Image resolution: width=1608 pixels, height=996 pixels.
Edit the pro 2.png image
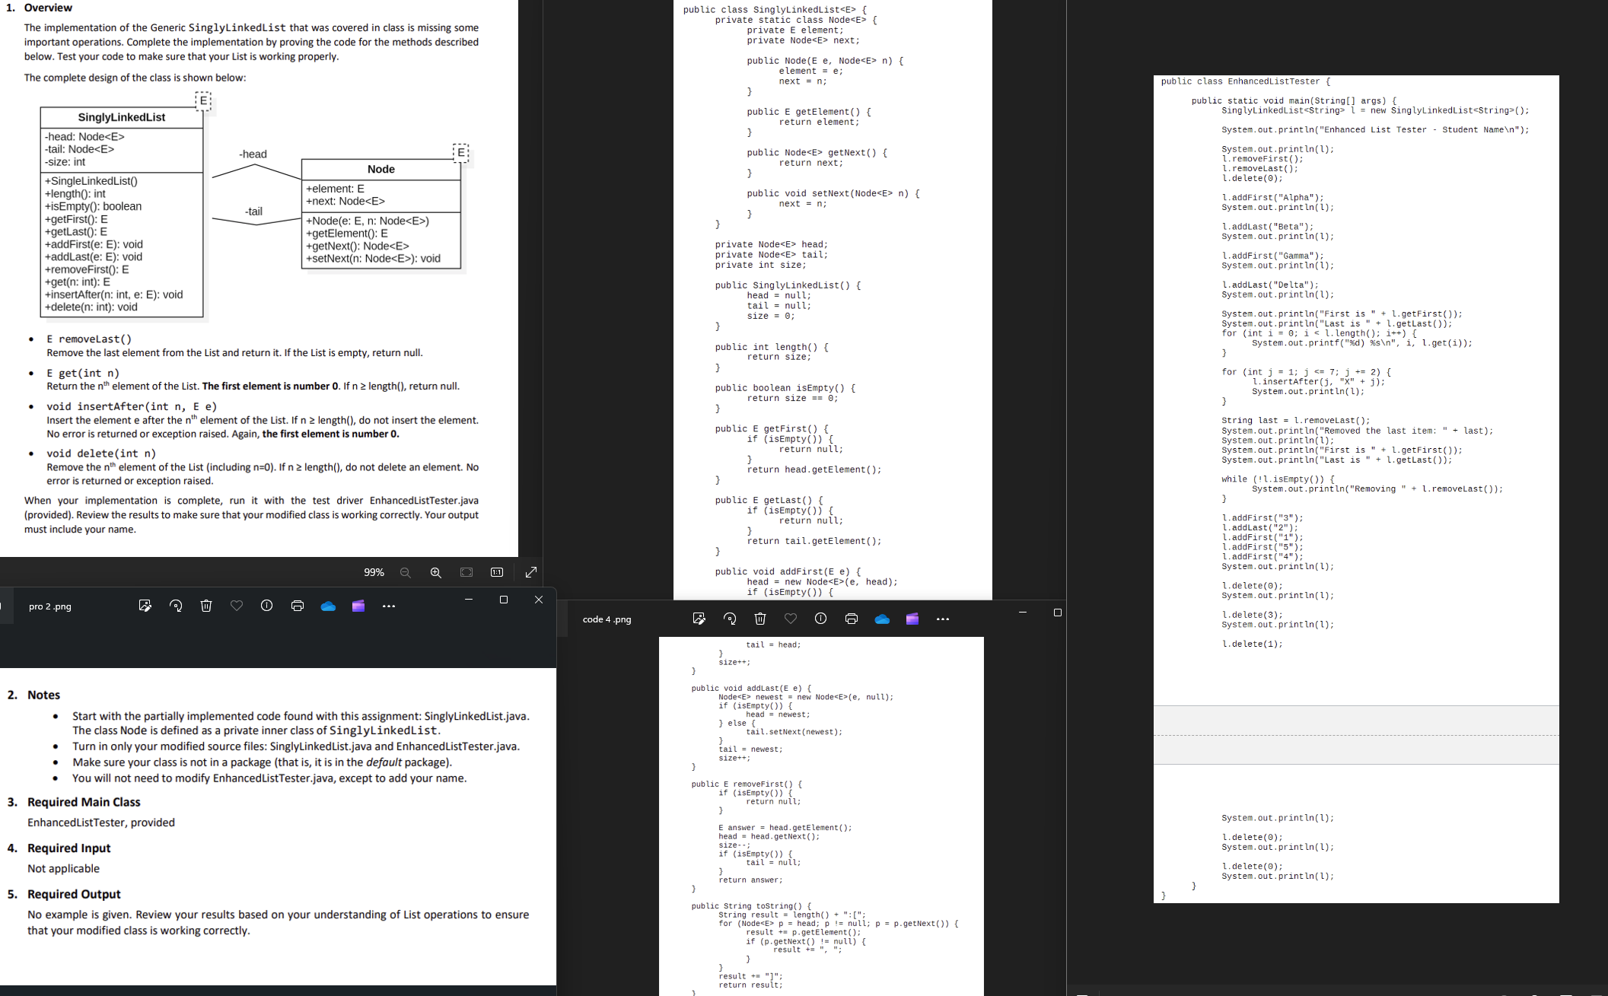(x=145, y=605)
